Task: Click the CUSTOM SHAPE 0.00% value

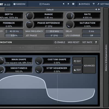Action: click(x=57, y=63)
